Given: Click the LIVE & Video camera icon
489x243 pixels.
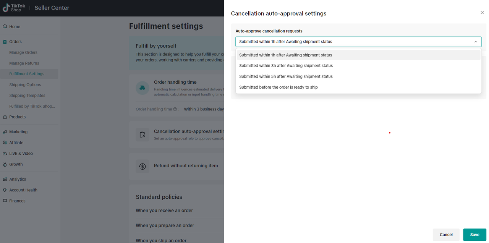Looking at the screenshot, I should 5,154.
